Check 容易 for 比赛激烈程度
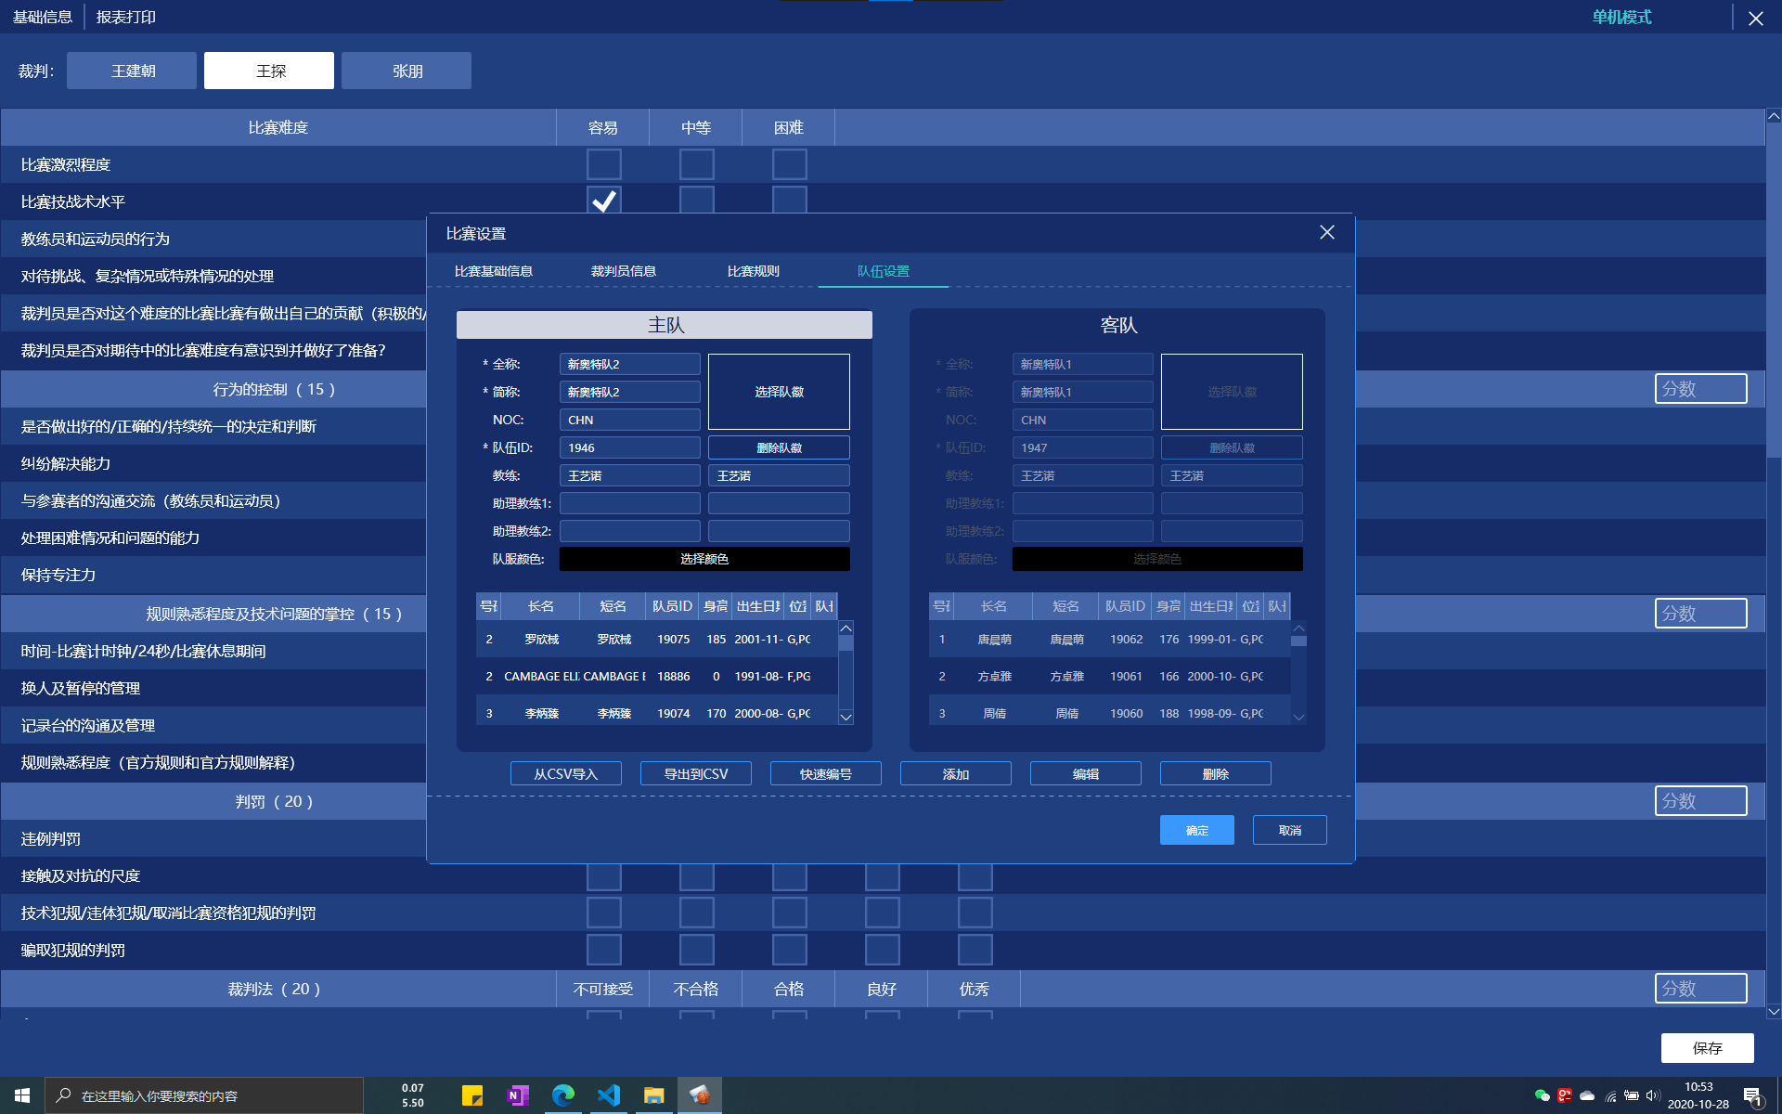The height and width of the screenshot is (1114, 1782). point(603,164)
